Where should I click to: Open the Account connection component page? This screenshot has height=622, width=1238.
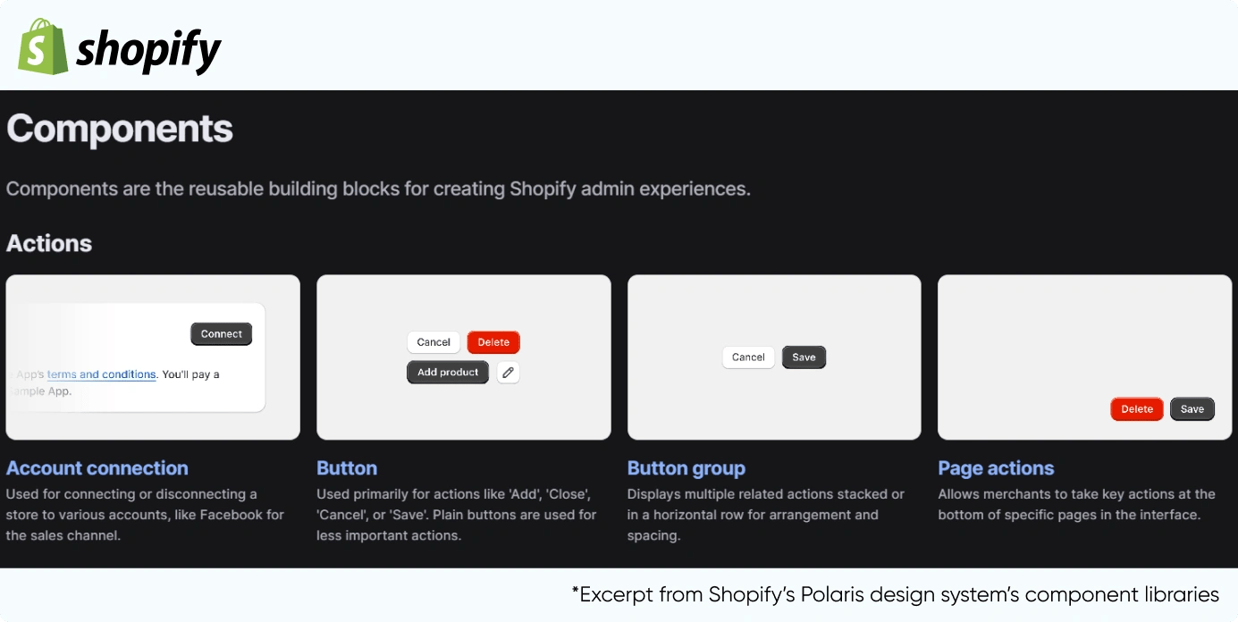(97, 467)
